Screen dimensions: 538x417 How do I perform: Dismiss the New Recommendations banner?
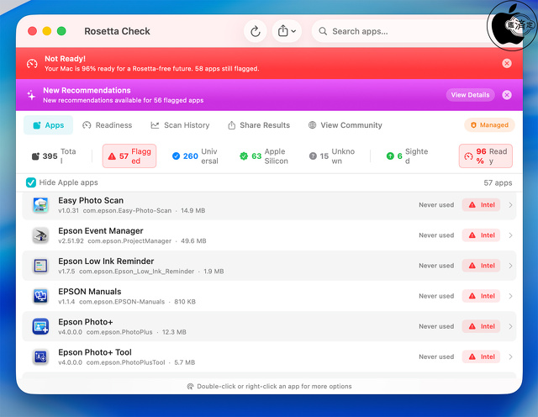(x=507, y=95)
